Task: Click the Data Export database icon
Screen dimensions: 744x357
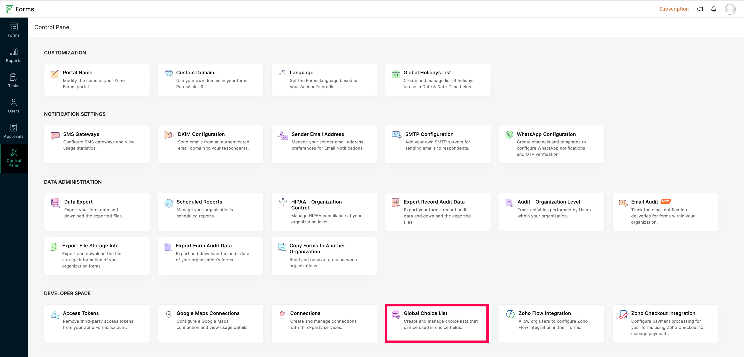Action: (55, 203)
